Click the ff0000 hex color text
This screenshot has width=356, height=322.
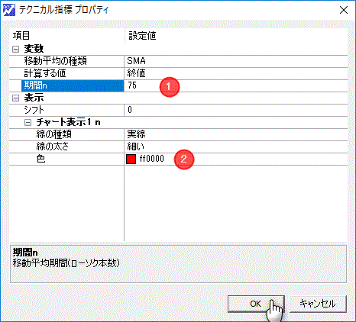tap(152, 159)
